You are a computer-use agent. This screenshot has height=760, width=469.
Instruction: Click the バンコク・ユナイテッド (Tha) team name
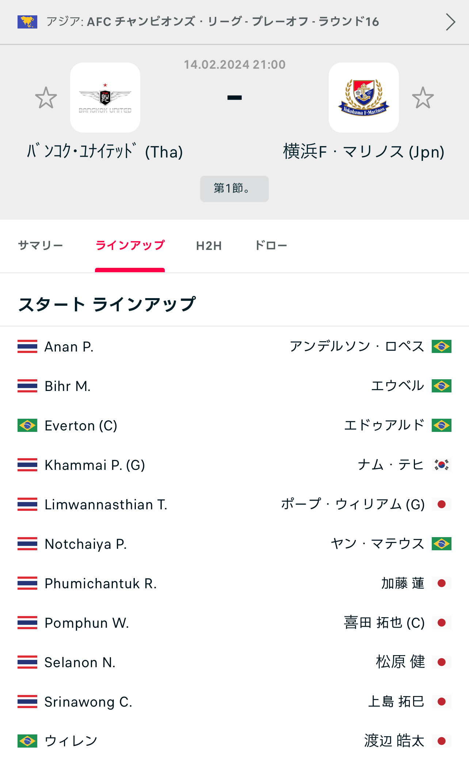point(105,152)
